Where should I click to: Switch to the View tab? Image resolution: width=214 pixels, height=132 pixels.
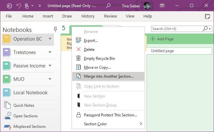(x=130, y=16)
